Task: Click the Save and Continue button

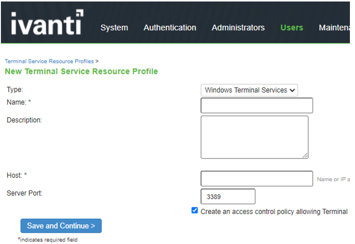Action: [x=61, y=226]
